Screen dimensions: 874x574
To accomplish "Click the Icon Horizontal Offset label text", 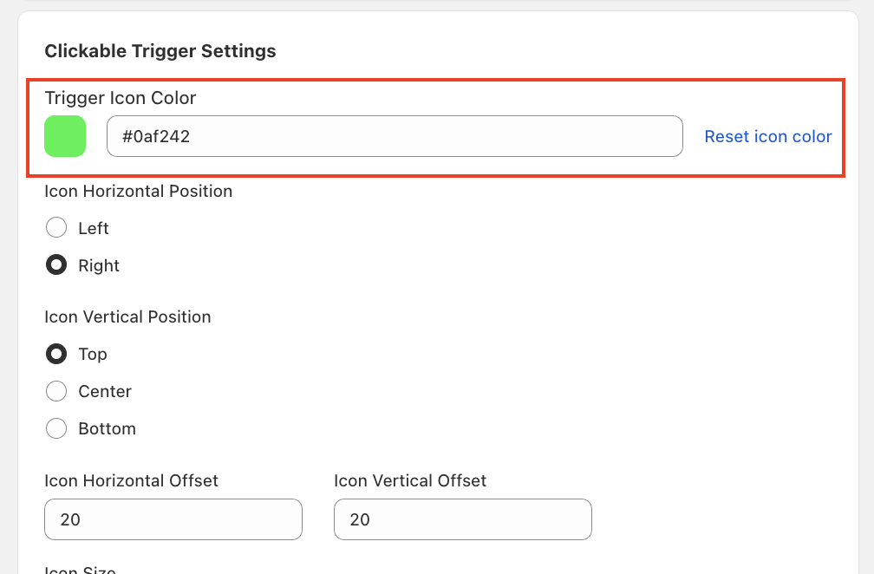I will click(x=131, y=480).
